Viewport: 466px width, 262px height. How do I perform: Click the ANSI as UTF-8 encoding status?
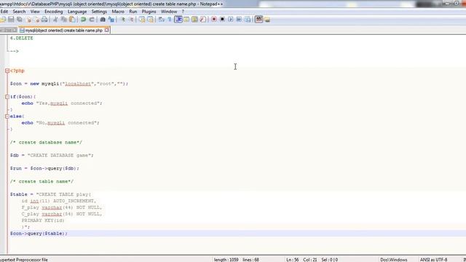coord(434,260)
